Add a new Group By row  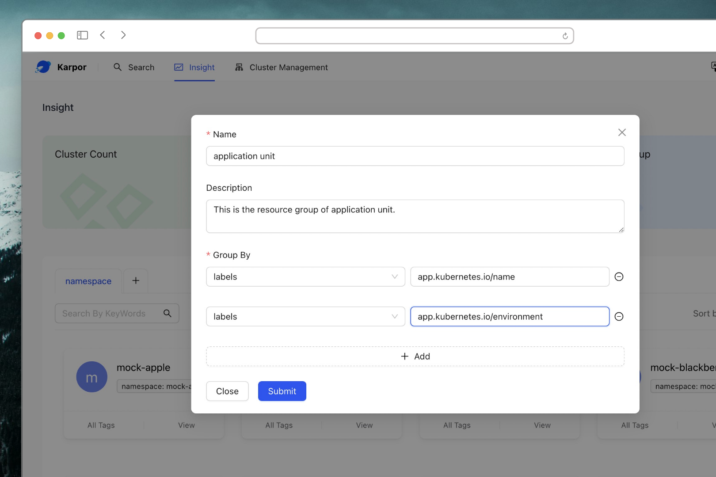[415, 356]
